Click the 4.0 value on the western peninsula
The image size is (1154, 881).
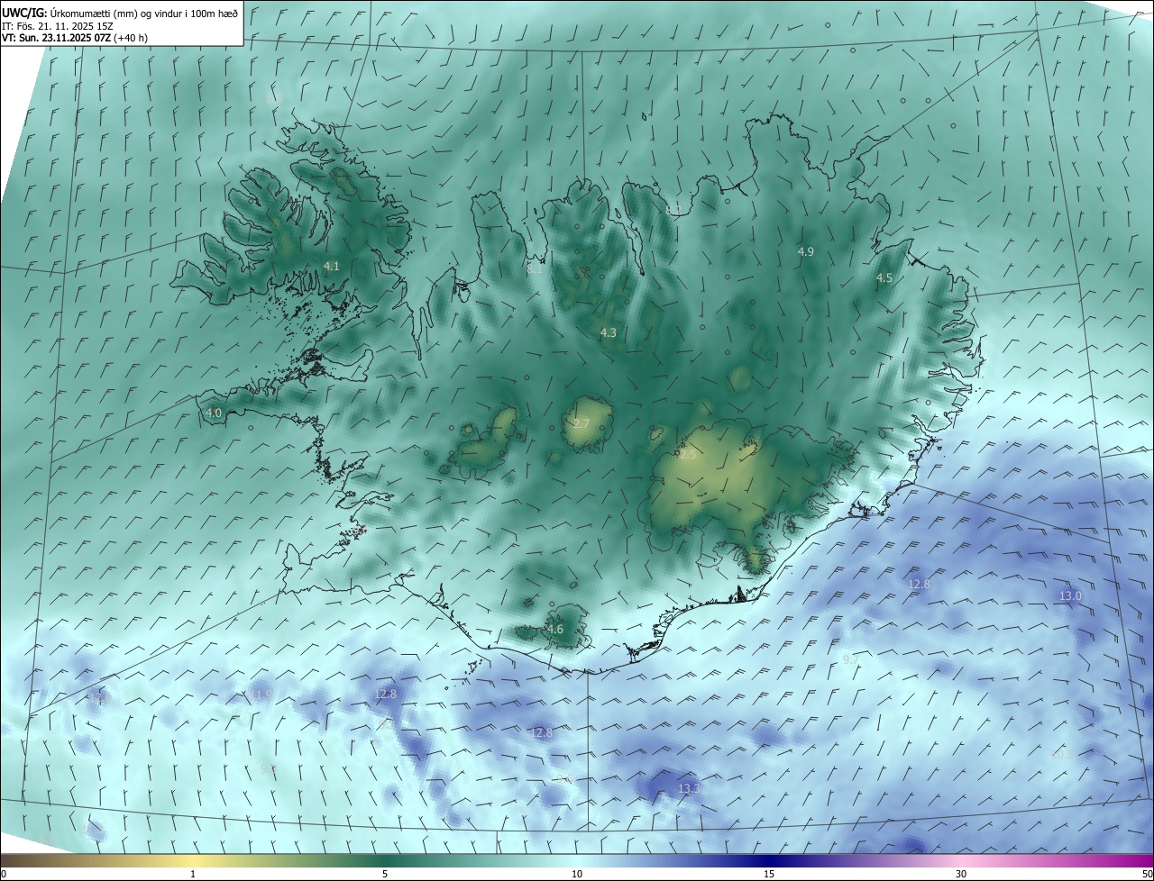click(x=214, y=413)
